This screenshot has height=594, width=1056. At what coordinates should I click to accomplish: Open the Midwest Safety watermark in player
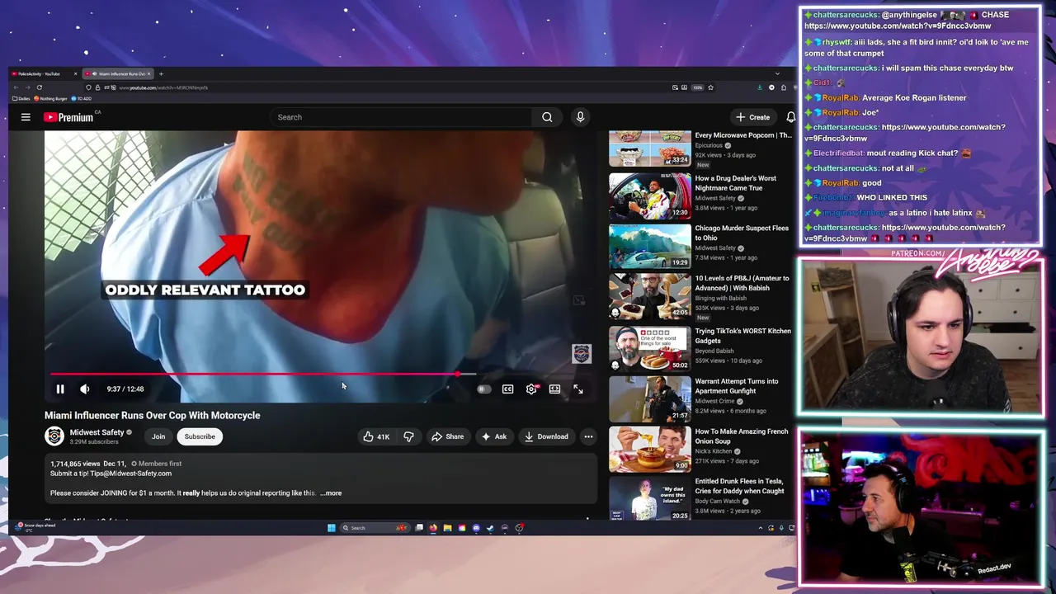point(582,354)
